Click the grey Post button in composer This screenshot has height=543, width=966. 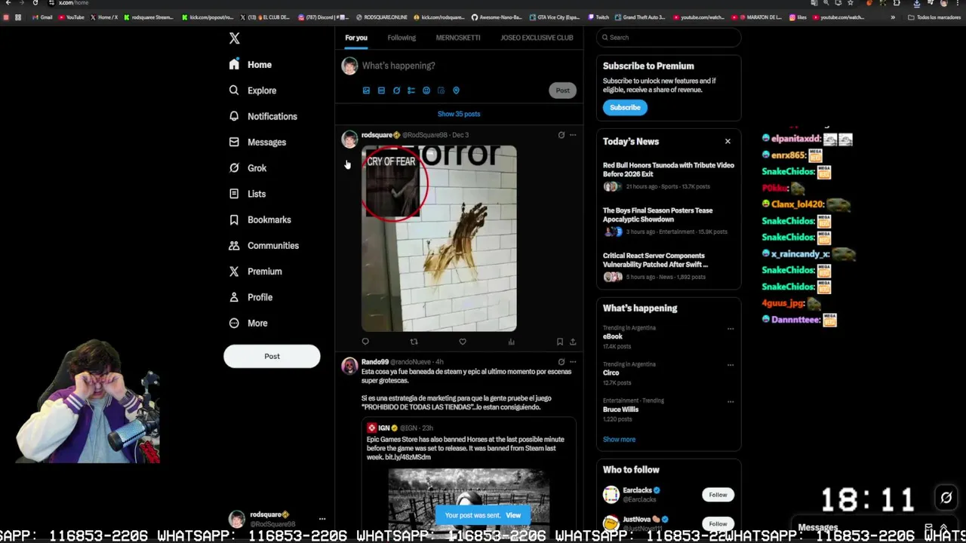pos(562,90)
